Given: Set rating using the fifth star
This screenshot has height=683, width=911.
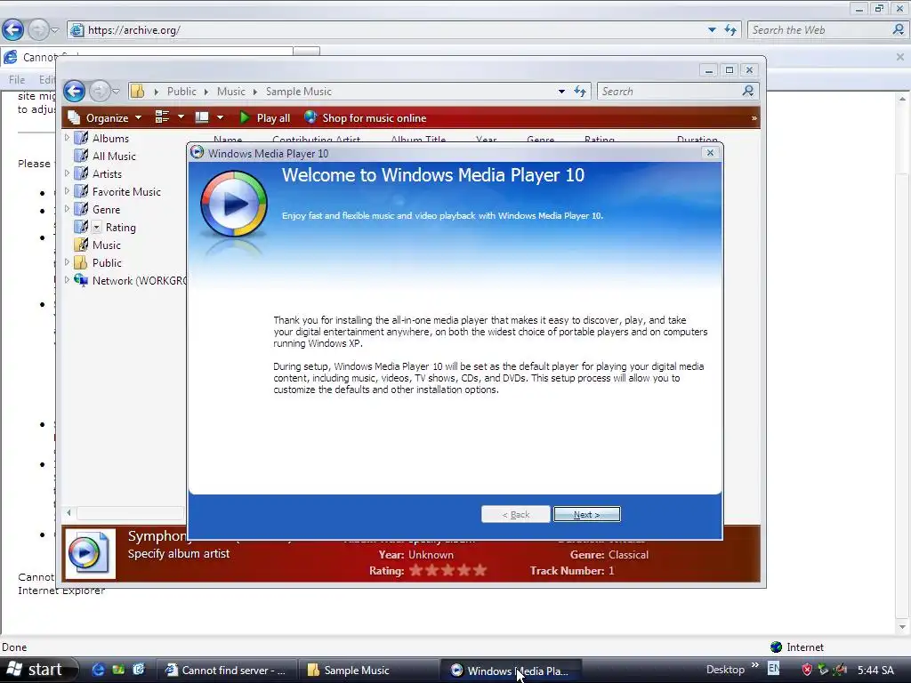Looking at the screenshot, I should pyautogui.click(x=480, y=570).
